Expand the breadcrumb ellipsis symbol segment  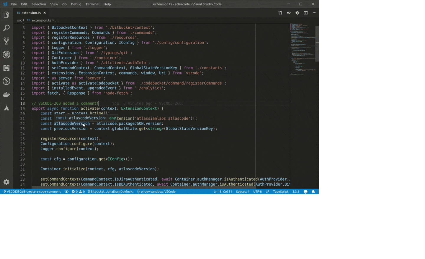click(x=57, y=20)
